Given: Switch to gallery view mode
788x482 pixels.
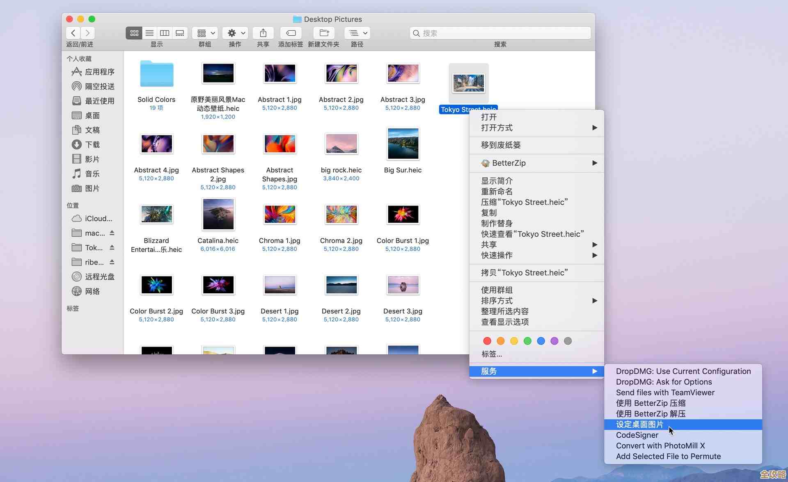Looking at the screenshot, I should 180,33.
